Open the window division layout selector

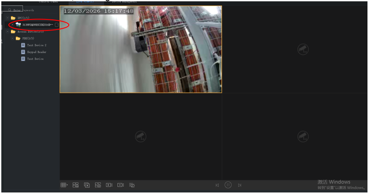click(64, 185)
